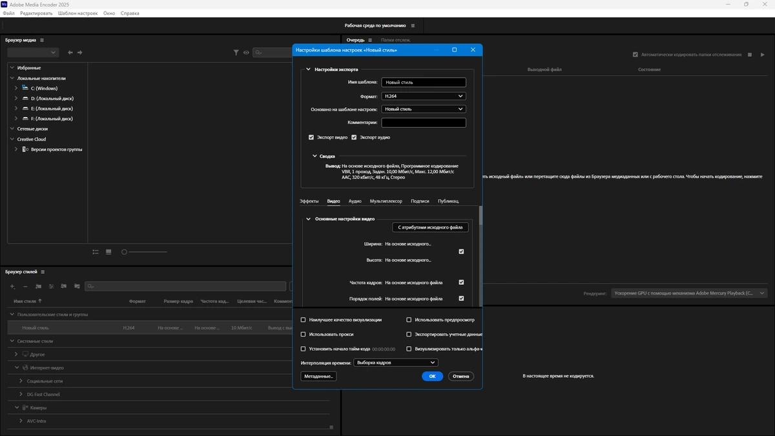Collapse Основные настройки видео section

(x=308, y=219)
